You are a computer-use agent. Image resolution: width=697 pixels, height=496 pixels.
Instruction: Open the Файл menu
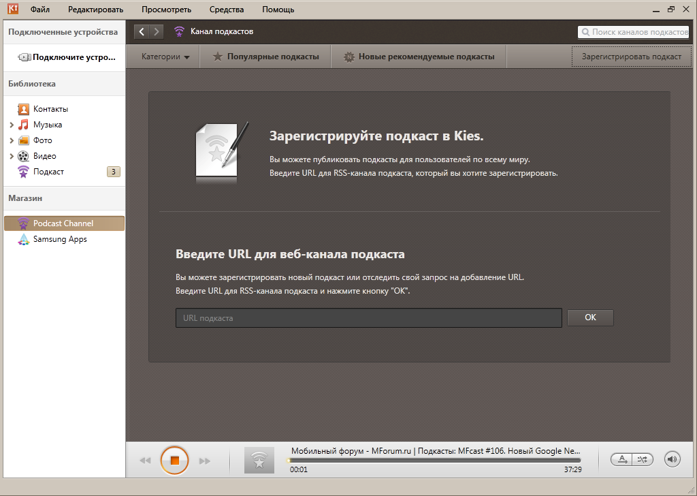pos(40,10)
